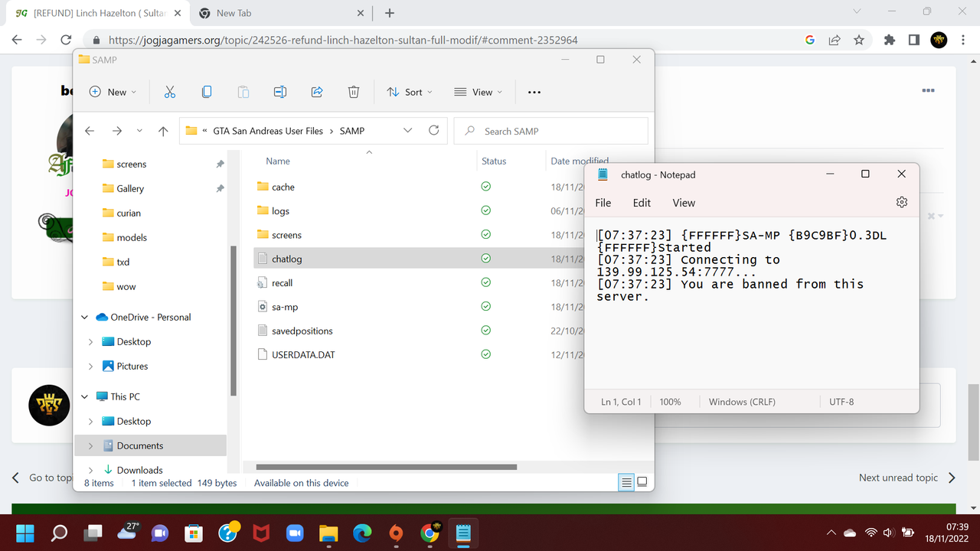Open McAfee from the taskbar
The width and height of the screenshot is (980, 551).
pos(261,533)
